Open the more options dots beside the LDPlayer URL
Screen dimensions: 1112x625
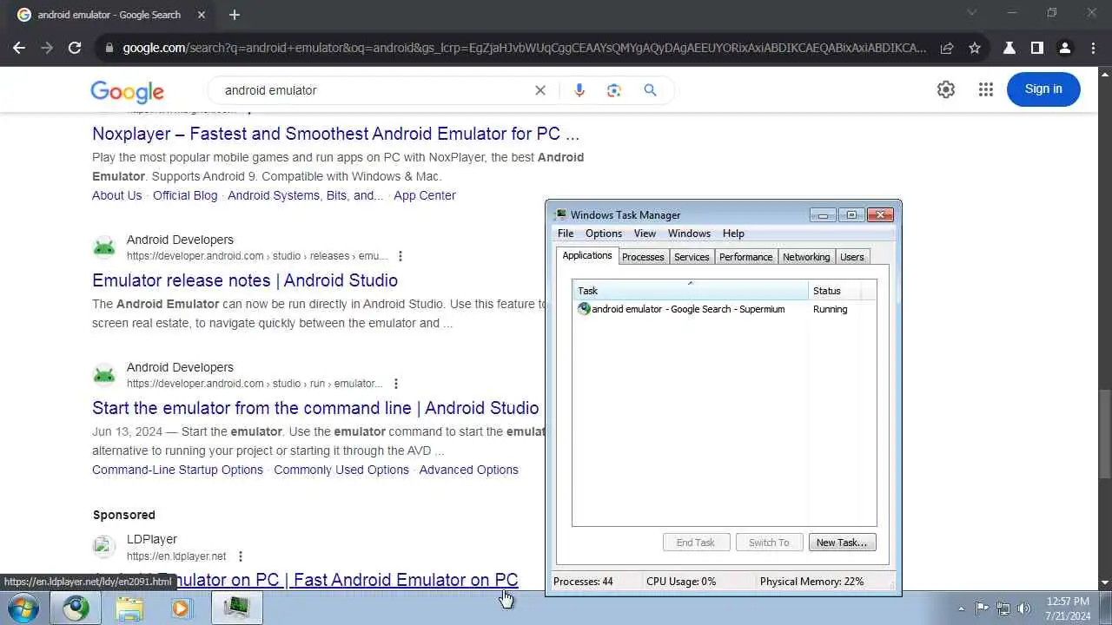click(x=241, y=556)
